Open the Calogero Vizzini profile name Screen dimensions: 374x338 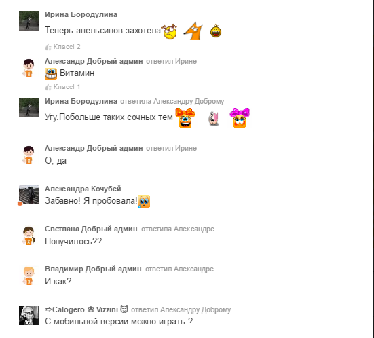pos(87,309)
